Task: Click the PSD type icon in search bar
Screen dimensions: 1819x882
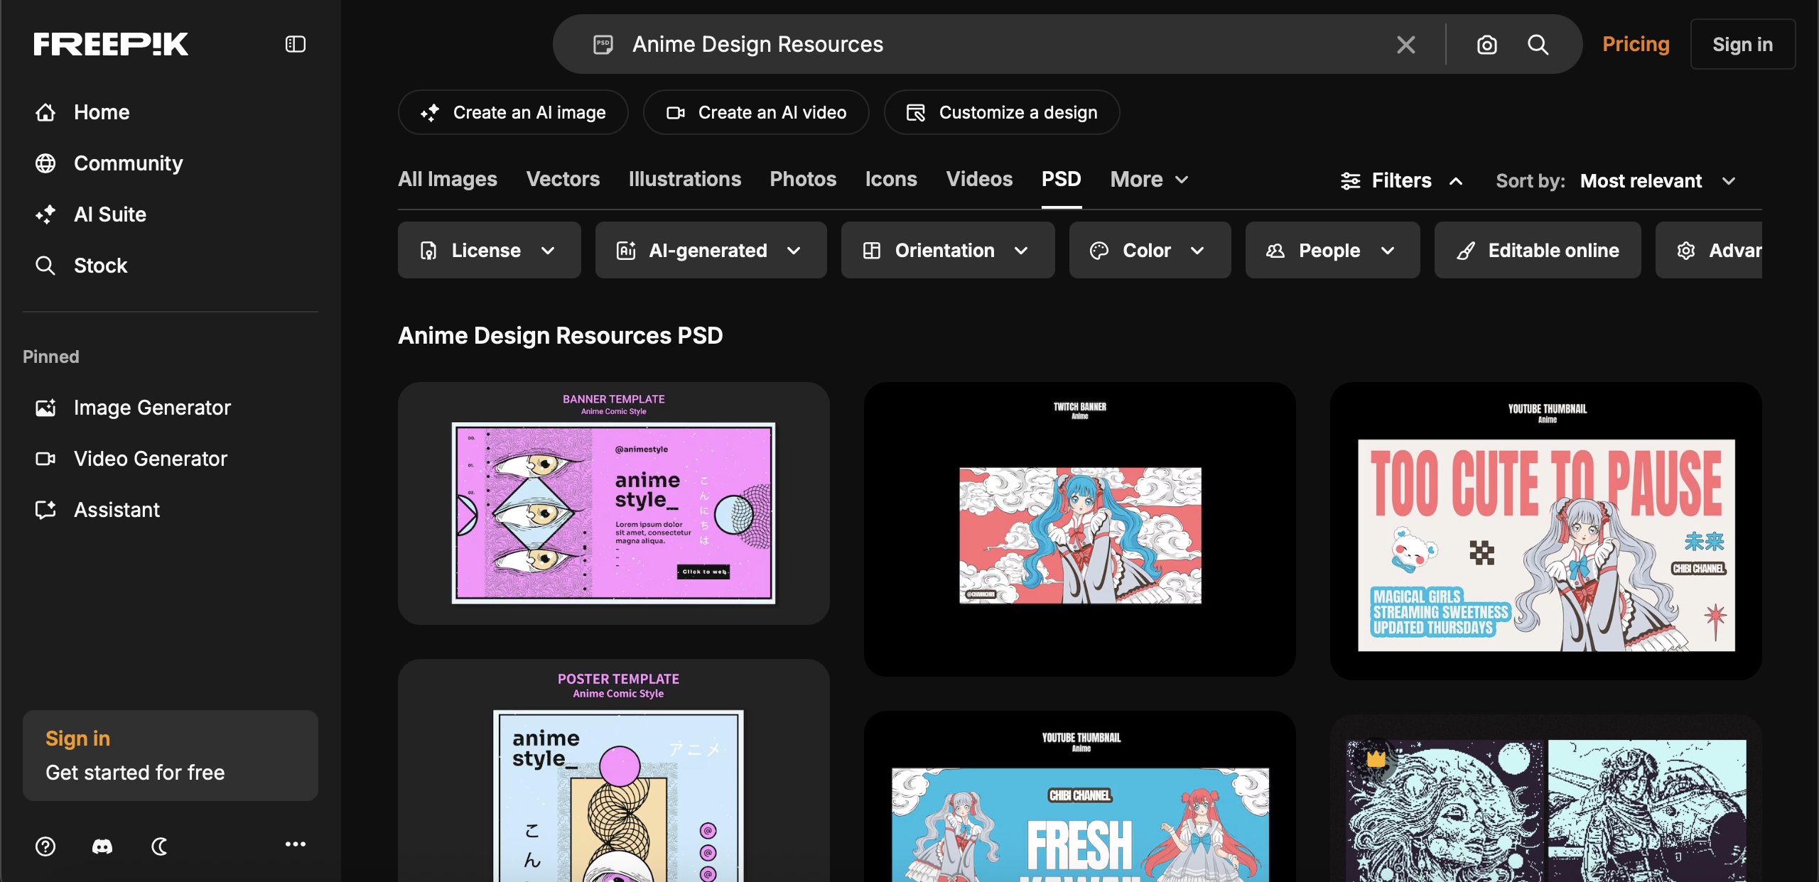Action: [603, 44]
